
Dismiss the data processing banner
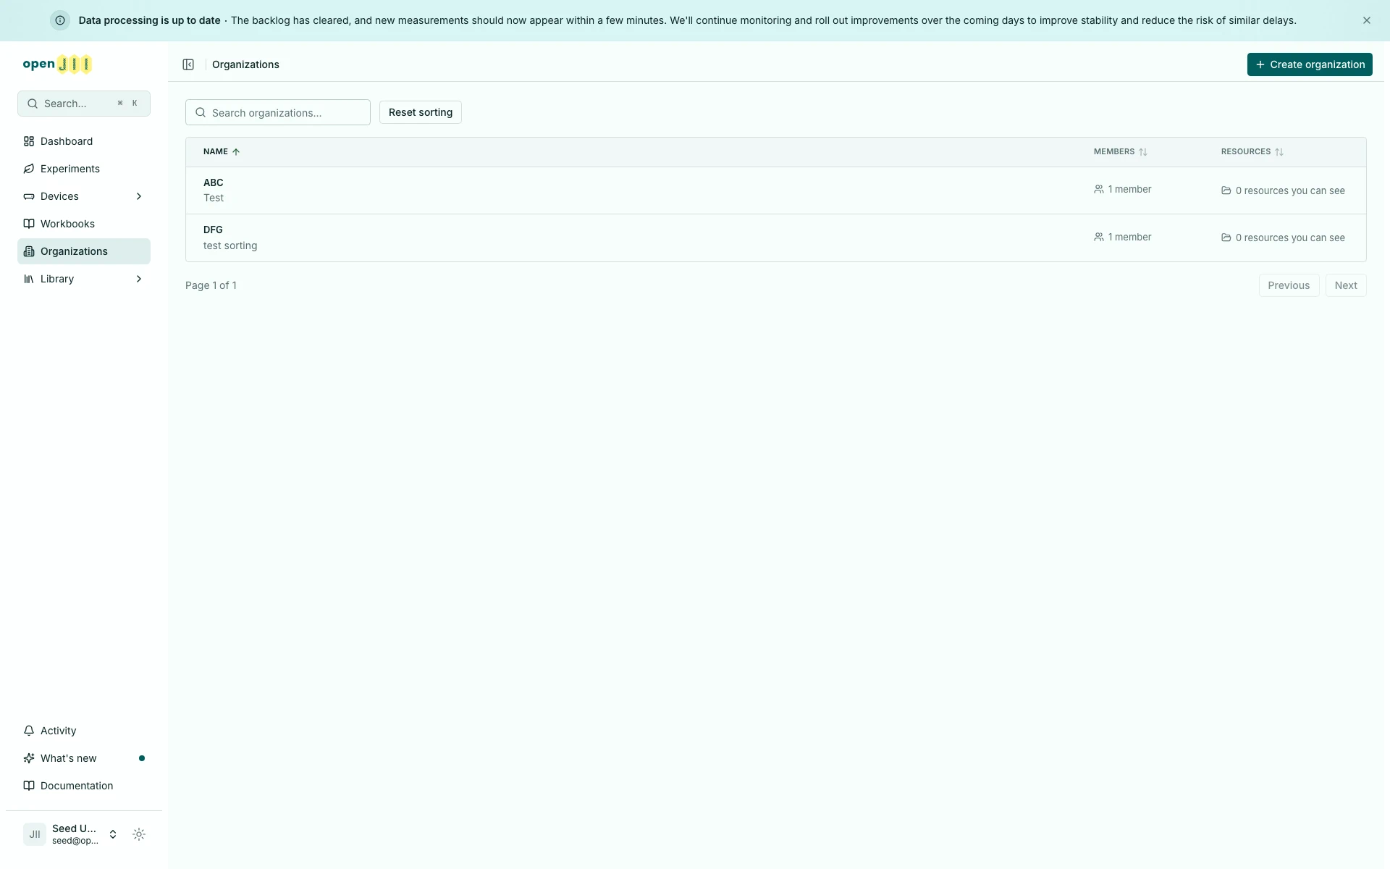tap(1367, 20)
